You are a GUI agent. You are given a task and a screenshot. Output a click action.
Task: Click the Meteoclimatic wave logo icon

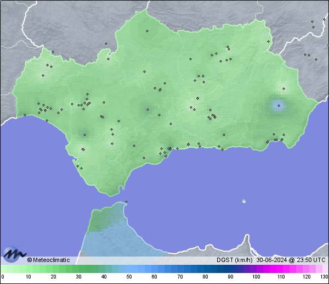click(x=14, y=254)
